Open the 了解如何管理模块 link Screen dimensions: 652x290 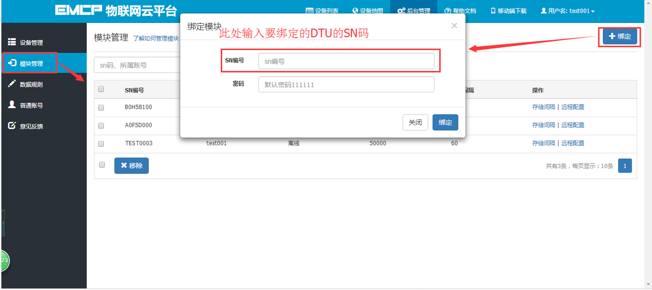coord(156,39)
